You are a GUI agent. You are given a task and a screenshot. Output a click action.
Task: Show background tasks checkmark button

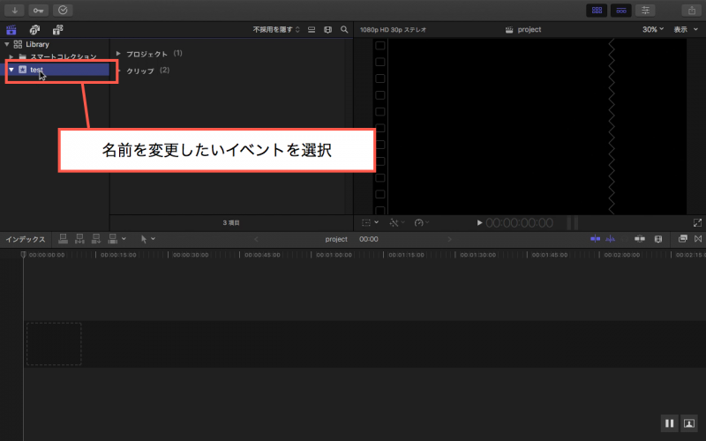[x=63, y=10]
